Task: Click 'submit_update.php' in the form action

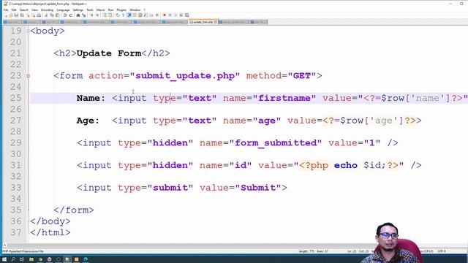Action: point(185,76)
